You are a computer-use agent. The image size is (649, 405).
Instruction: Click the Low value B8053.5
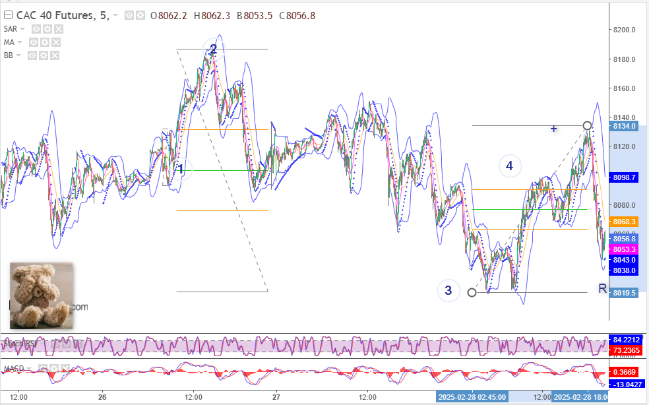point(255,16)
